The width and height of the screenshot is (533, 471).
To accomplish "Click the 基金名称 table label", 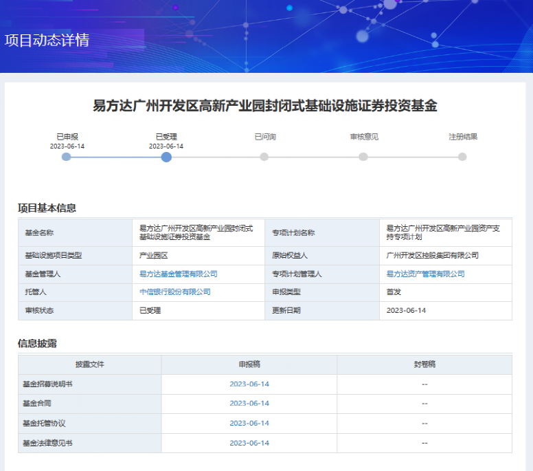I will coord(39,233).
